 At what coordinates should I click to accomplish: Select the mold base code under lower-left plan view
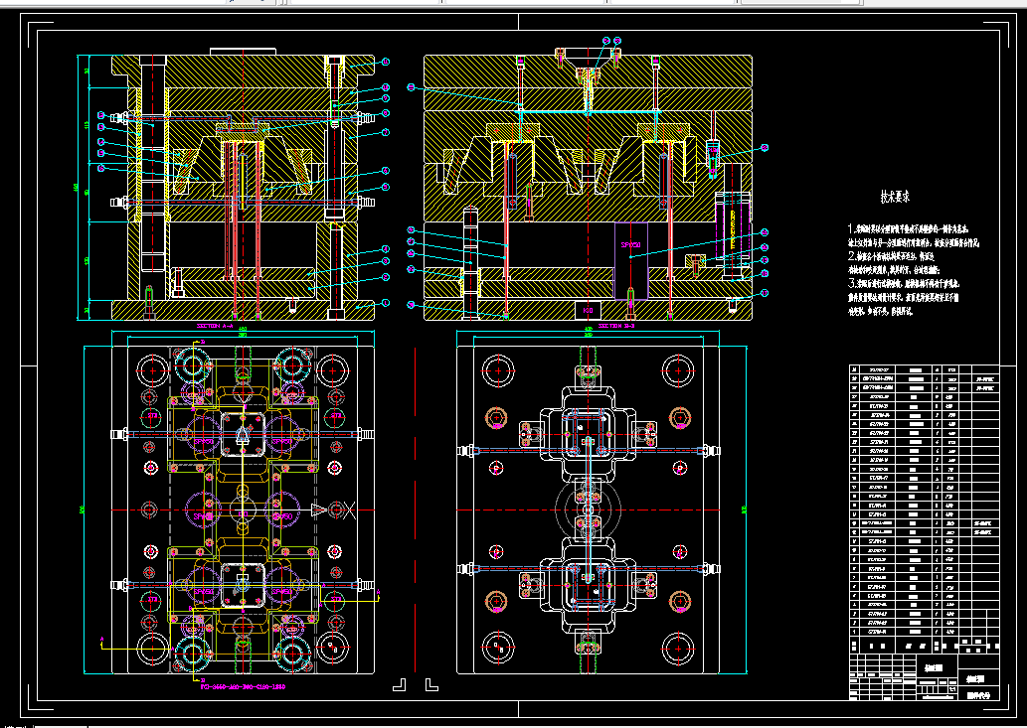(x=243, y=687)
